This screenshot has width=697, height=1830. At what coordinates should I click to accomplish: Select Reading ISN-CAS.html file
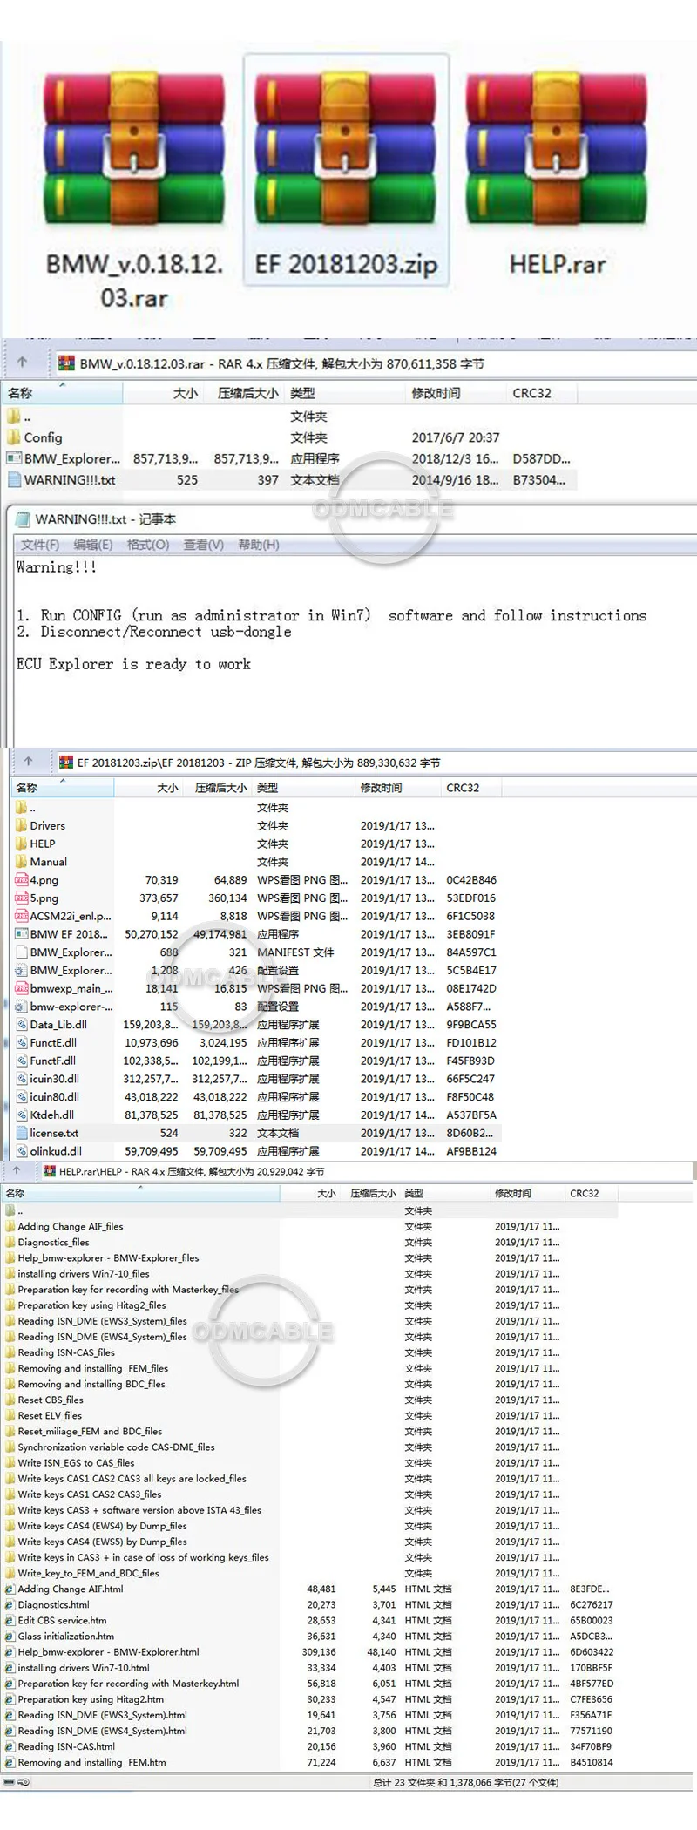(66, 1746)
